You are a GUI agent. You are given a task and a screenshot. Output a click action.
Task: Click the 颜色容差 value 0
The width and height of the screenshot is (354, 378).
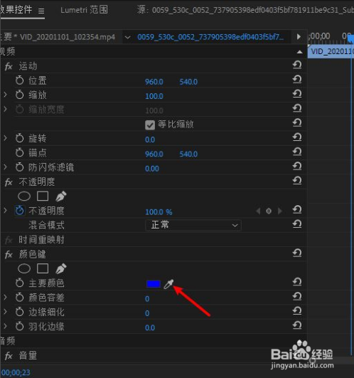tap(147, 299)
